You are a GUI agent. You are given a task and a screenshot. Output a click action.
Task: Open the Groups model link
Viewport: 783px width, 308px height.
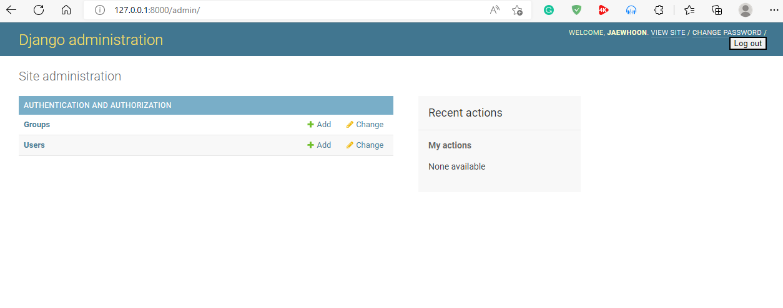point(37,125)
